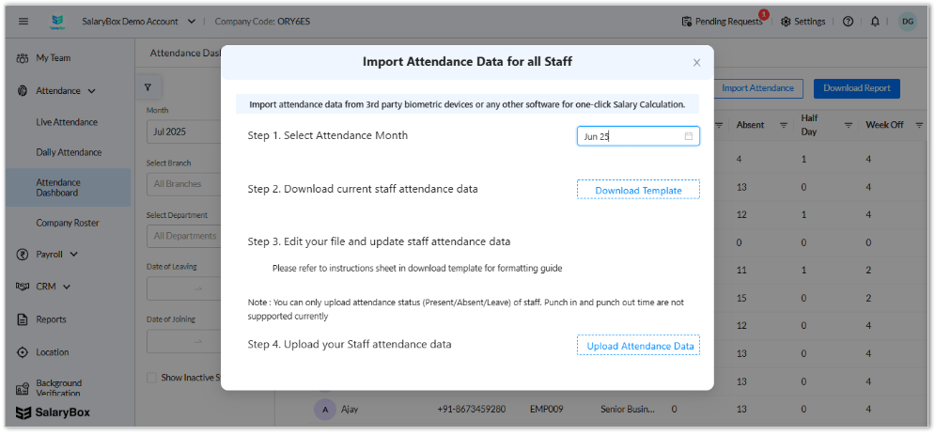
Task: Click the Download Template button
Action: tap(638, 190)
